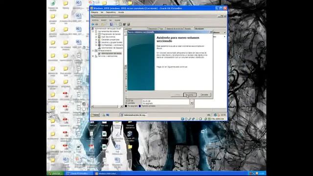Select Carpetas compartidas in the tree

click(110, 40)
